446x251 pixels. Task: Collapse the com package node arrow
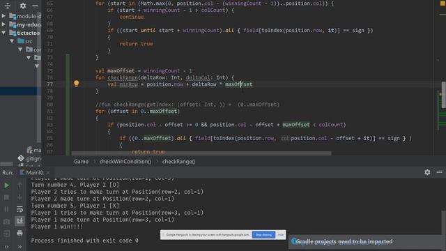(20, 50)
